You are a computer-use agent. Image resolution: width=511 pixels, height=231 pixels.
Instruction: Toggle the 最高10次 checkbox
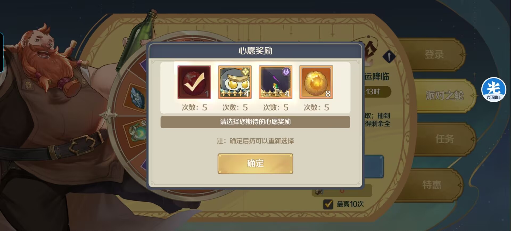[328, 204]
